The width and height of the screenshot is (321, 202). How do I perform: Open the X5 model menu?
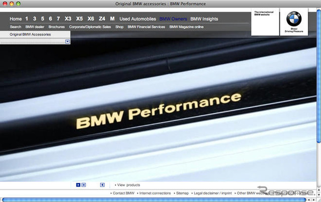click(79, 19)
